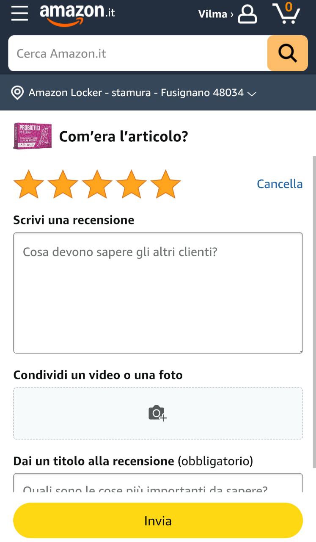
Task: Open the Probiotici product thumbnail
Action: (33, 136)
